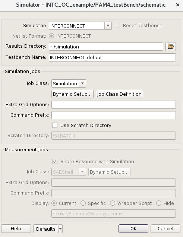Viewport: 183px width, 237px height.
Task: Click Dynamic Setup under Simulation Jobs
Action: pyautogui.click(x=72, y=94)
